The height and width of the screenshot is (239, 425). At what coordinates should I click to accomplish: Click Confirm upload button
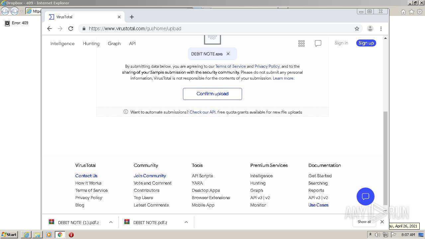click(x=212, y=94)
